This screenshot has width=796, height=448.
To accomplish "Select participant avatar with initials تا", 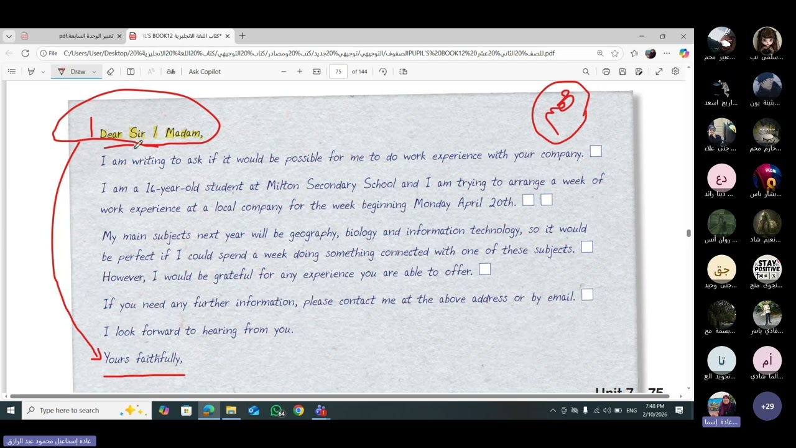I will 721,361.
